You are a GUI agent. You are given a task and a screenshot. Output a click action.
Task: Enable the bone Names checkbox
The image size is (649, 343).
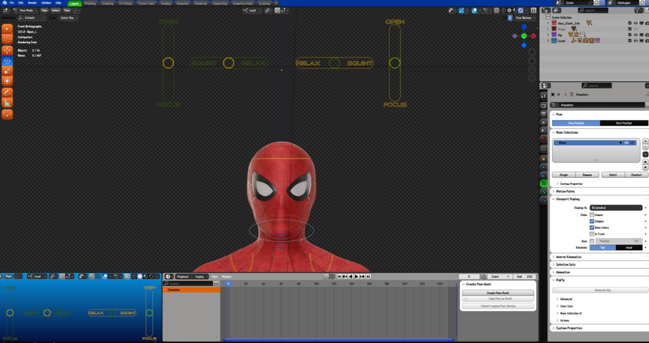pyautogui.click(x=592, y=215)
